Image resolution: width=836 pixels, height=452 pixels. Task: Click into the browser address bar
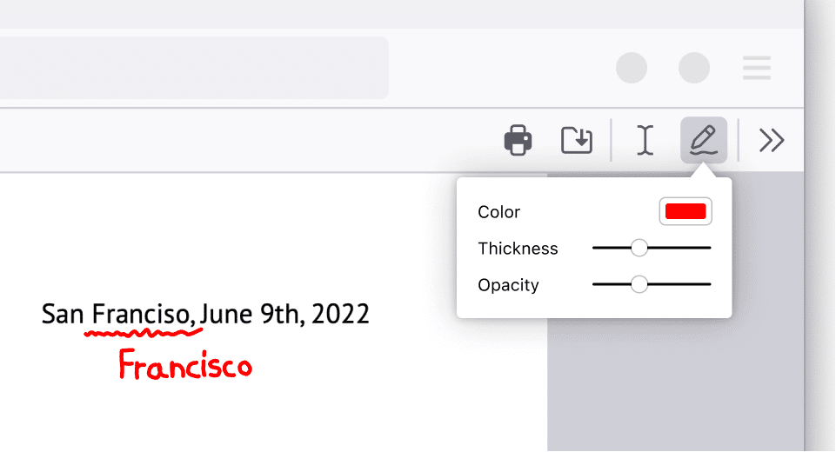coord(194,68)
